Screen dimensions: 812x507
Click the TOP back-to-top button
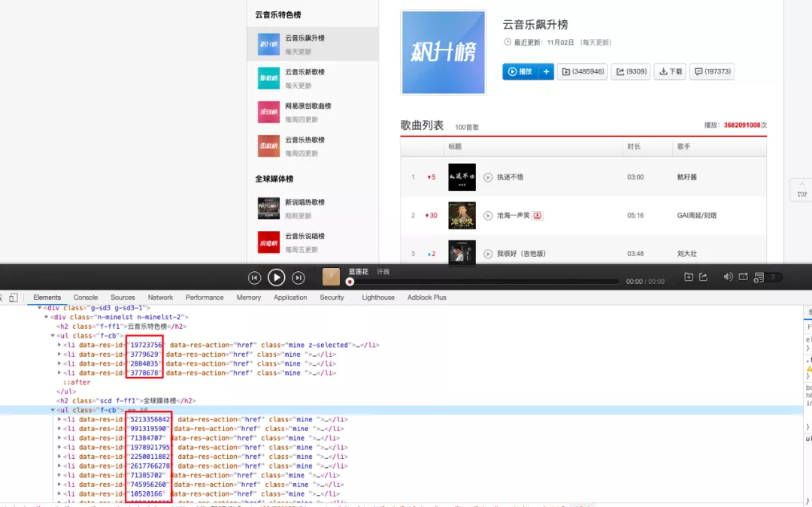pos(801,189)
